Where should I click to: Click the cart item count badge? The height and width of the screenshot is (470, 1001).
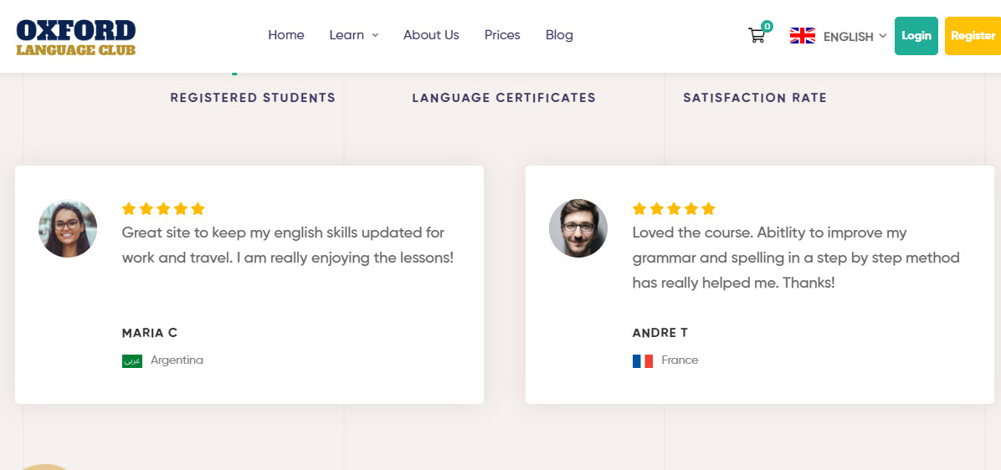click(767, 26)
